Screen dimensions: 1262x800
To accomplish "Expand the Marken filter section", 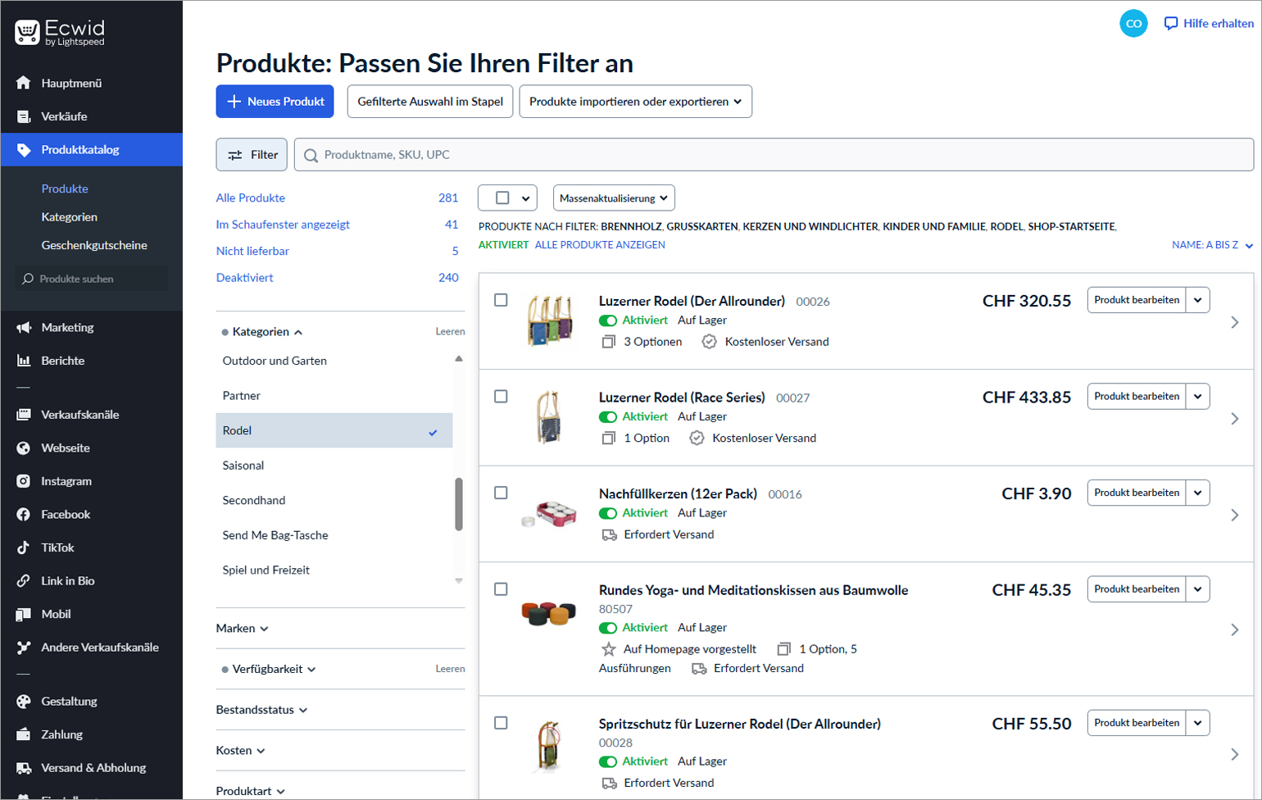I will [x=242, y=629].
